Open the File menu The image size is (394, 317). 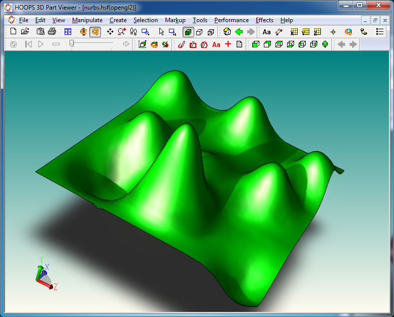tap(24, 20)
